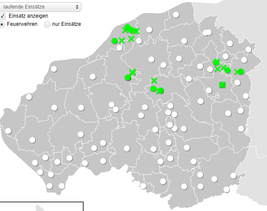267x211 pixels.
Task: Click the "Einsatz anzeigen" label text
Action: tap(31, 16)
